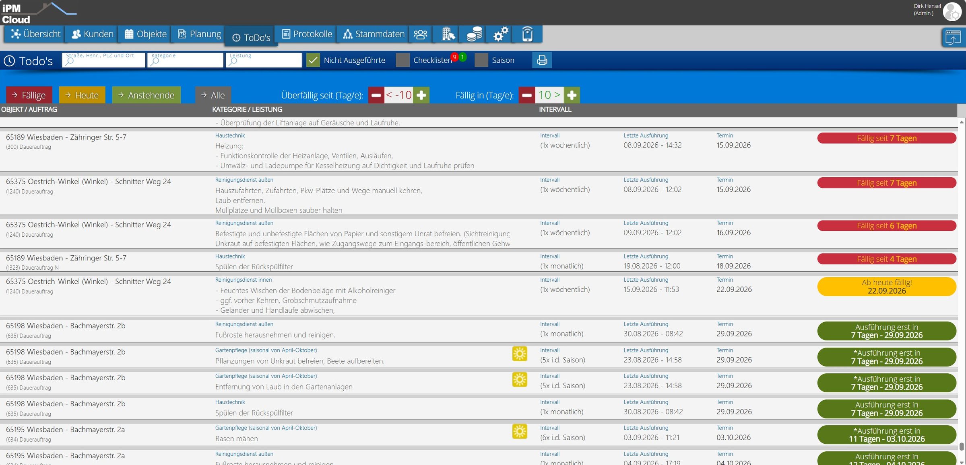
Task: Open the Übersicht tab
Action: (35, 34)
